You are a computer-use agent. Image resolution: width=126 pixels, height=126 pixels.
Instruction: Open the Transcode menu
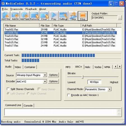[x=17, y=9]
